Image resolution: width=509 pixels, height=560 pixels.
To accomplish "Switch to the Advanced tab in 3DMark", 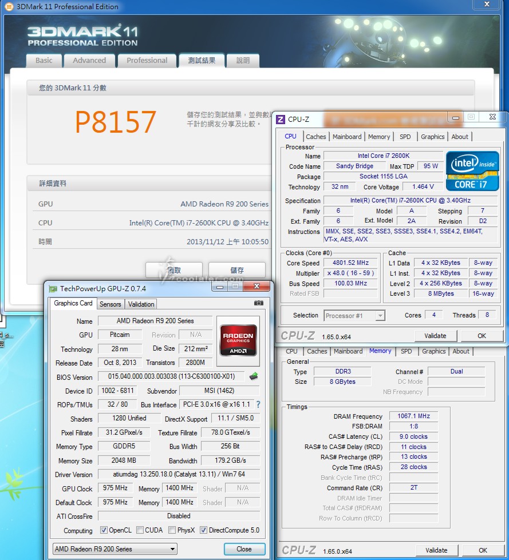I will point(89,61).
